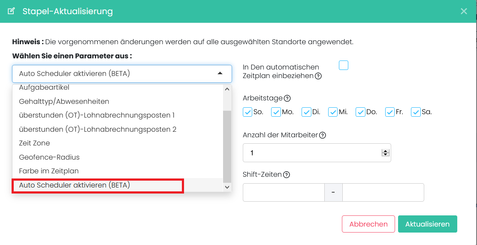Viewport: 477px width, 245px height.
Task: Click help icon next to Arbeitstage
Action: click(287, 98)
